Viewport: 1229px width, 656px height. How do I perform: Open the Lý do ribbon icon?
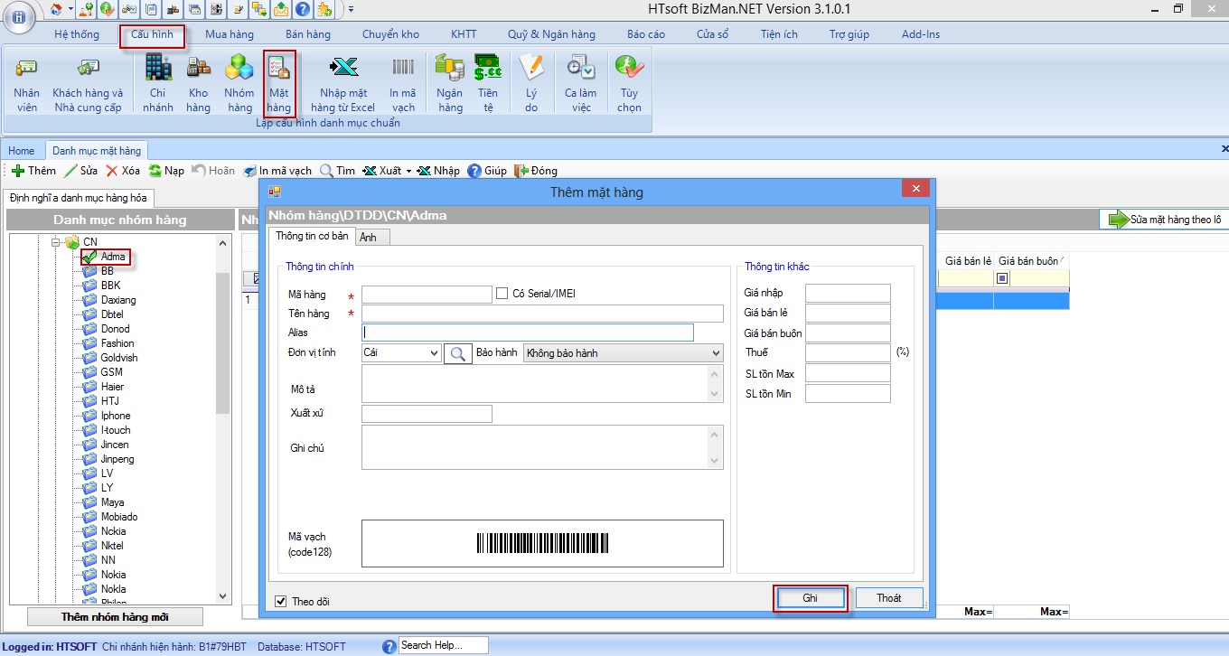point(531,83)
